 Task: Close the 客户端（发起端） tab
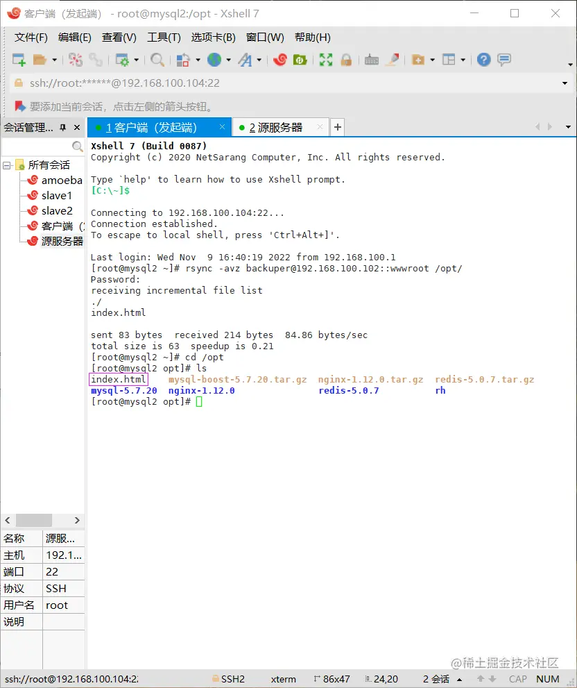[223, 127]
